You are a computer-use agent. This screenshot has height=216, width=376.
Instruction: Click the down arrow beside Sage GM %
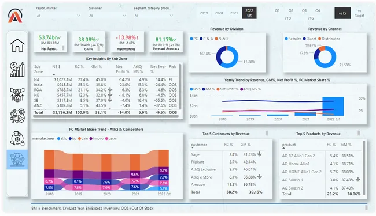click(260, 154)
